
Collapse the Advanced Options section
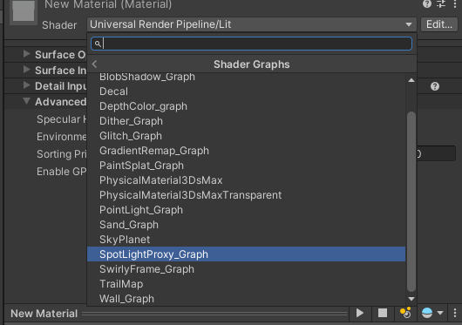click(26, 101)
